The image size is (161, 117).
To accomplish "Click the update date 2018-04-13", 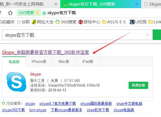I will (57, 90).
